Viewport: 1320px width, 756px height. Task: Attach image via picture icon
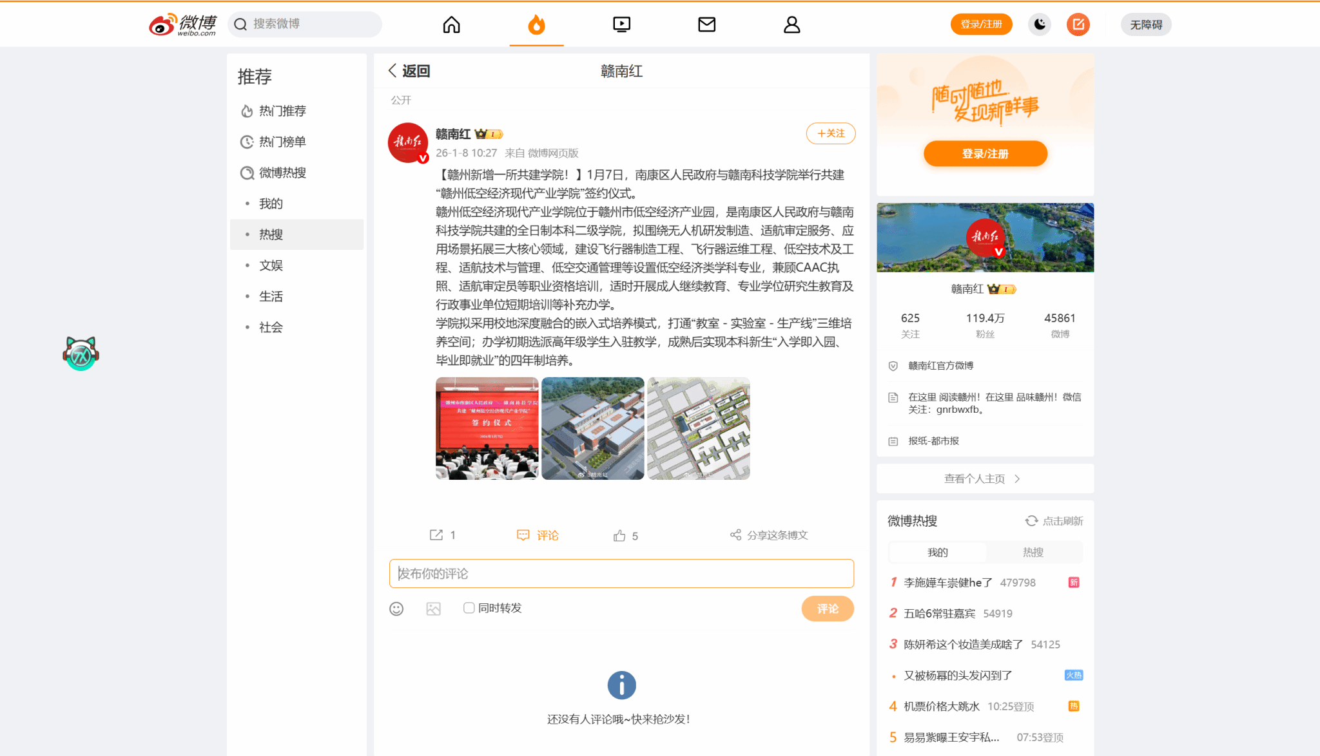pyautogui.click(x=433, y=609)
